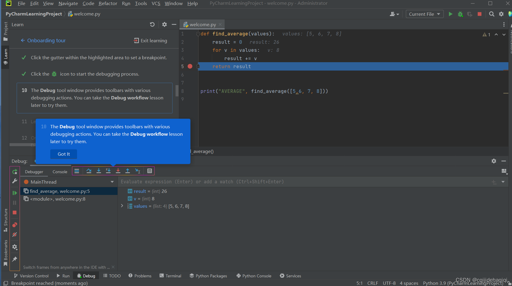This screenshot has width=512, height=286.
Task: Open debugger settings via the wrench icon
Action: [15, 181]
